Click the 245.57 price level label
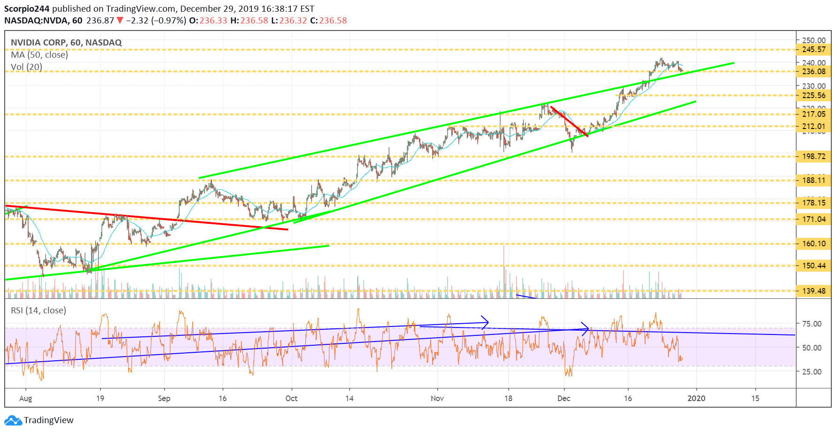 coord(813,49)
